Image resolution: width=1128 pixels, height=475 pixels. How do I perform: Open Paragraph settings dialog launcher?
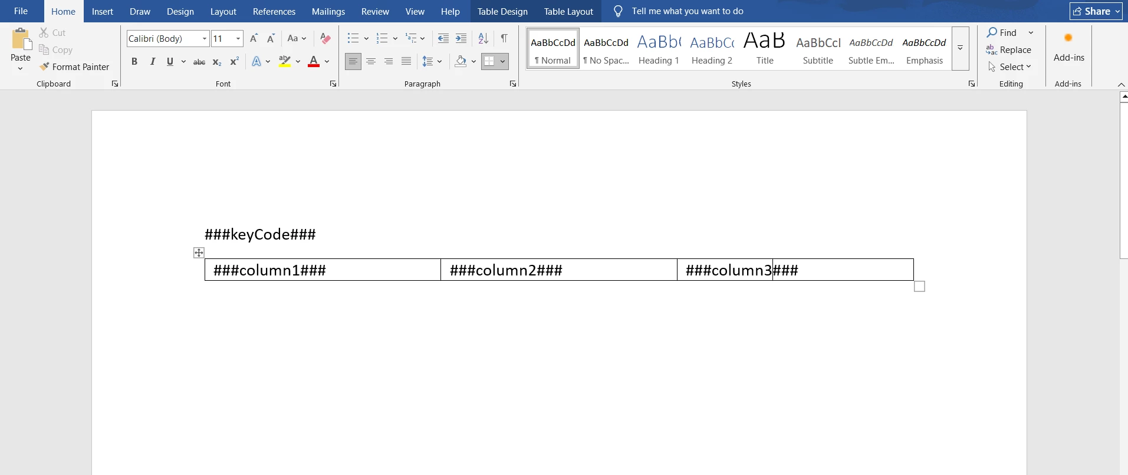pos(513,84)
